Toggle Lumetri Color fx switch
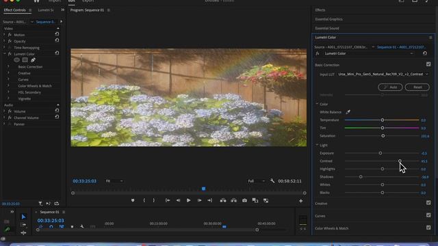Screen dimensions: 438x246 click(10, 54)
